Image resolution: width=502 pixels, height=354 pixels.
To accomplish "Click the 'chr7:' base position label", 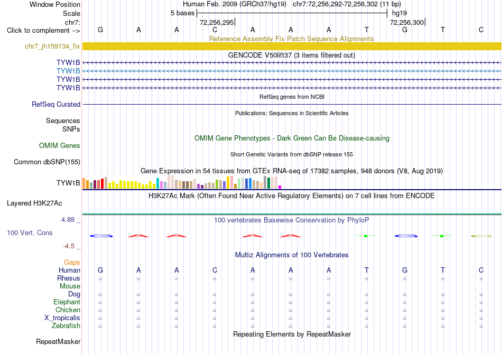I will coord(73,22).
